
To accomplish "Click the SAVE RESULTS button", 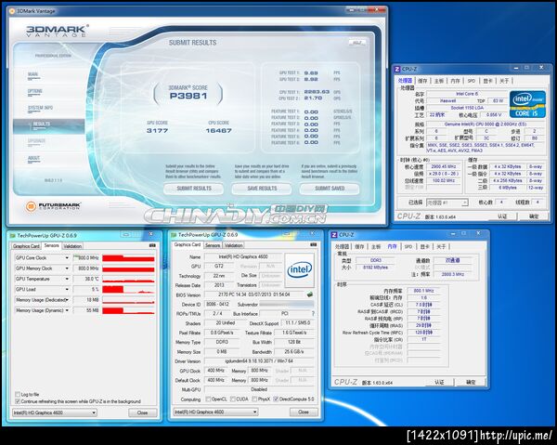I will [262, 189].
